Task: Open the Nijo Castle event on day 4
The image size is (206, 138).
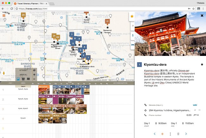Action: coord(45,119)
